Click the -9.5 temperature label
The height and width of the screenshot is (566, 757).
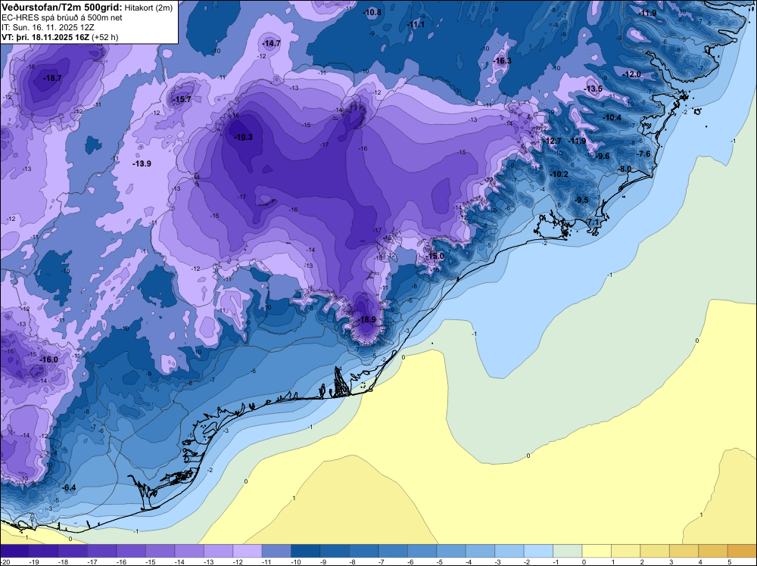click(x=581, y=201)
